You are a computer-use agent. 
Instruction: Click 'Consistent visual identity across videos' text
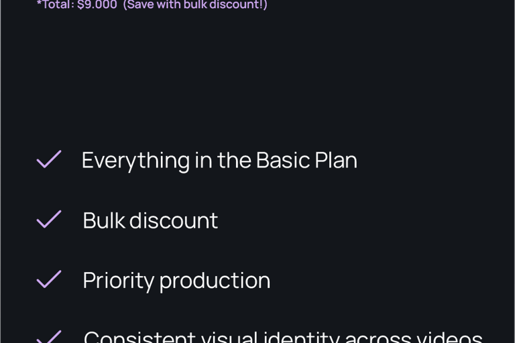coord(283,337)
